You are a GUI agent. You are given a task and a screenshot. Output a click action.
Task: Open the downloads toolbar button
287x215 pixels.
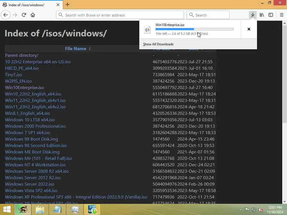(253, 15)
